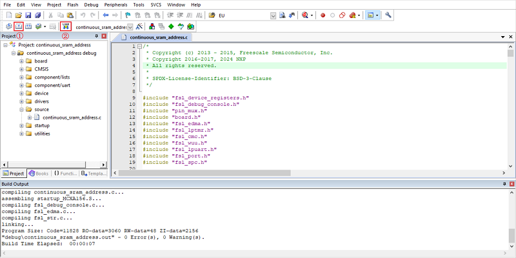Click the Manage Run-Time Environment green diamond icon
The image size is (516, 258).
[171, 27]
